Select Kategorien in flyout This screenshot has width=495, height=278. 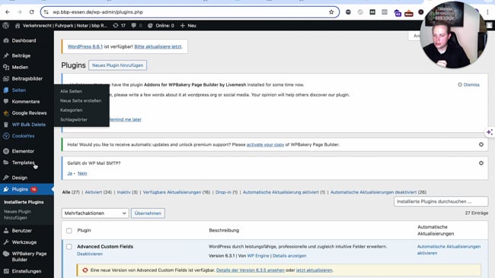pos(72,110)
